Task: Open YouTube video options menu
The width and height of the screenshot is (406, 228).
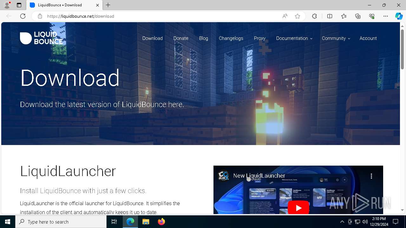Action: (371, 176)
